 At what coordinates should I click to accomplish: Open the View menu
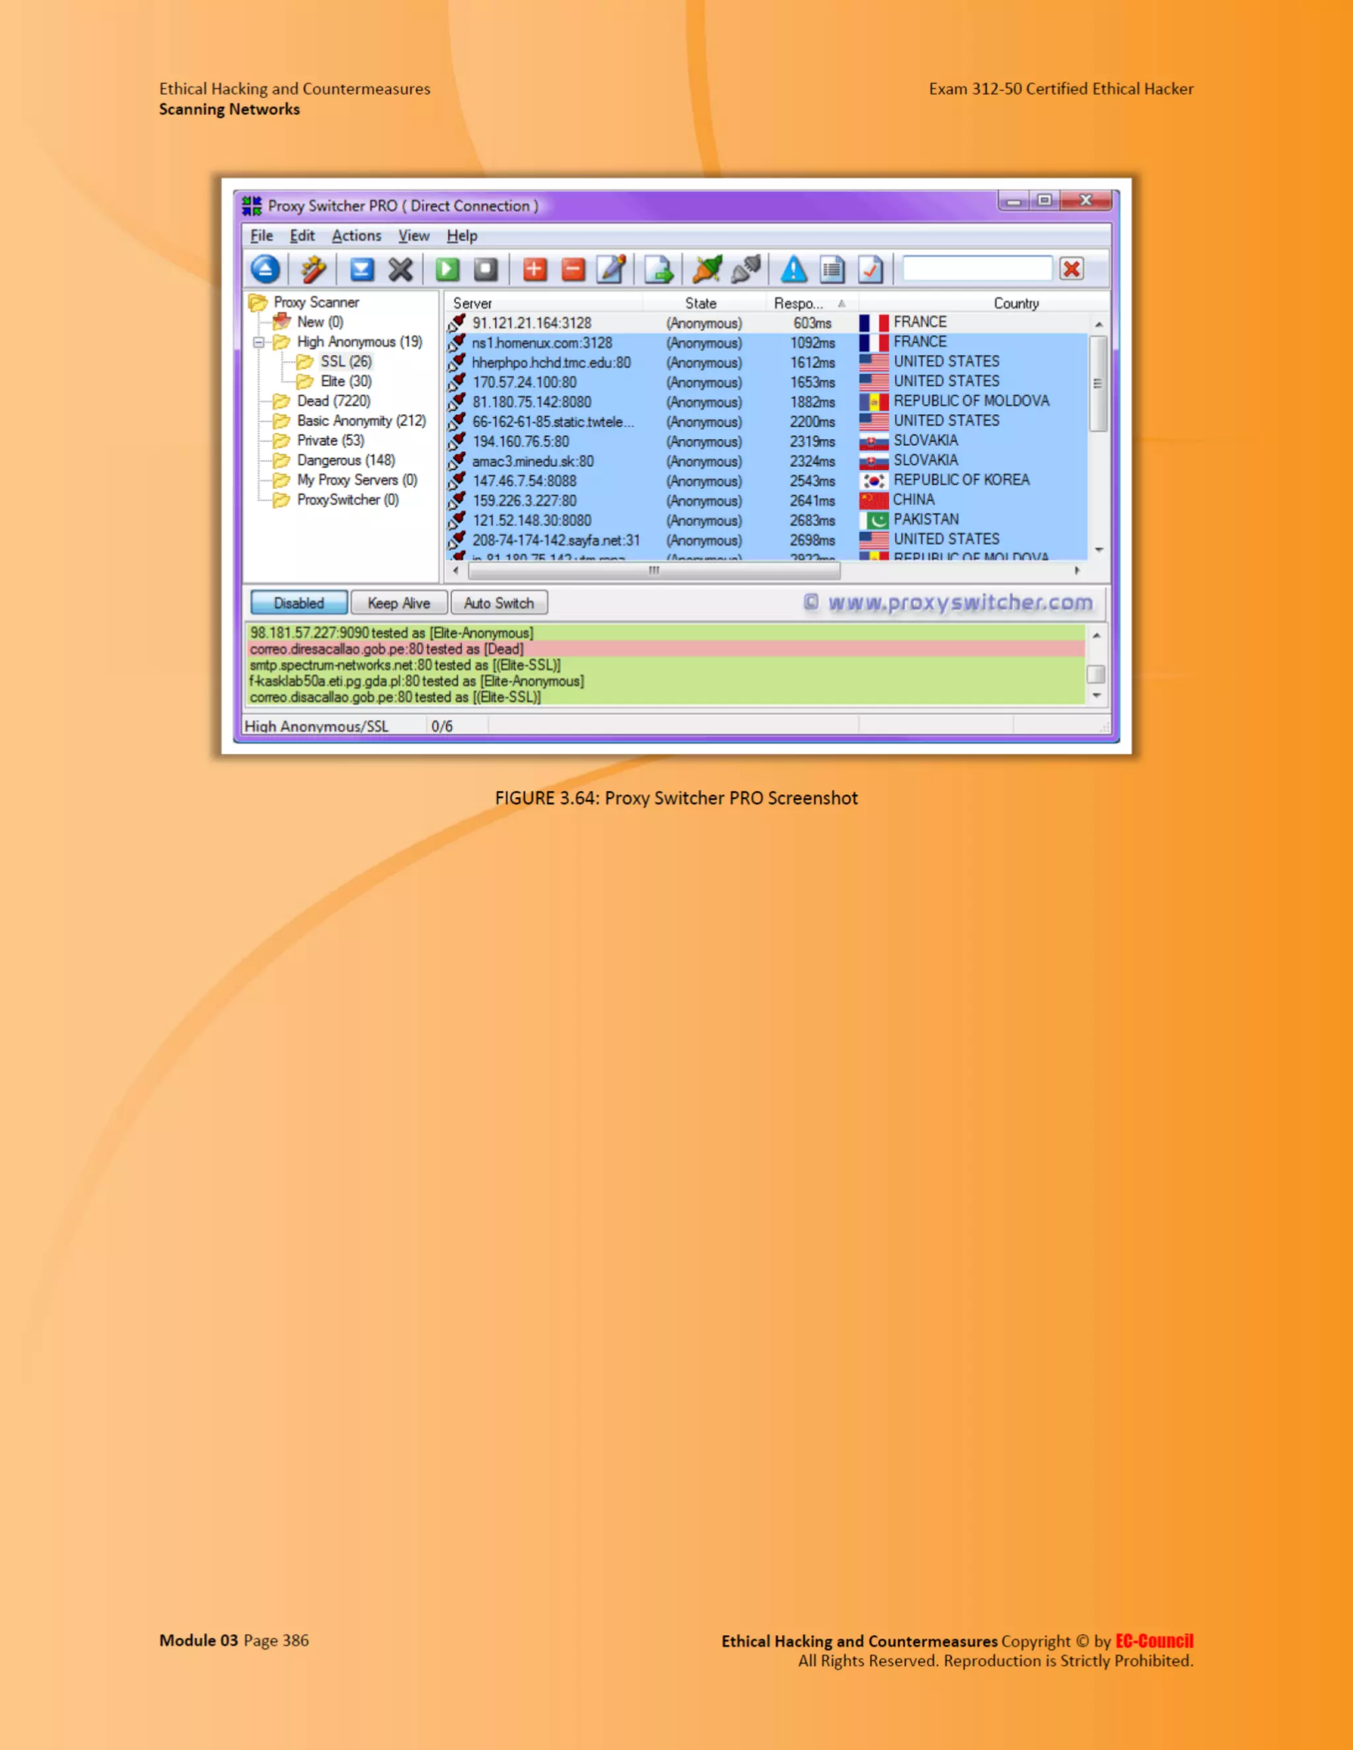click(x=414, y=236)
